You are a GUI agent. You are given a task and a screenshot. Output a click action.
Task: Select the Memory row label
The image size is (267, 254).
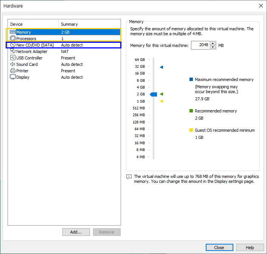click(23, 32)
